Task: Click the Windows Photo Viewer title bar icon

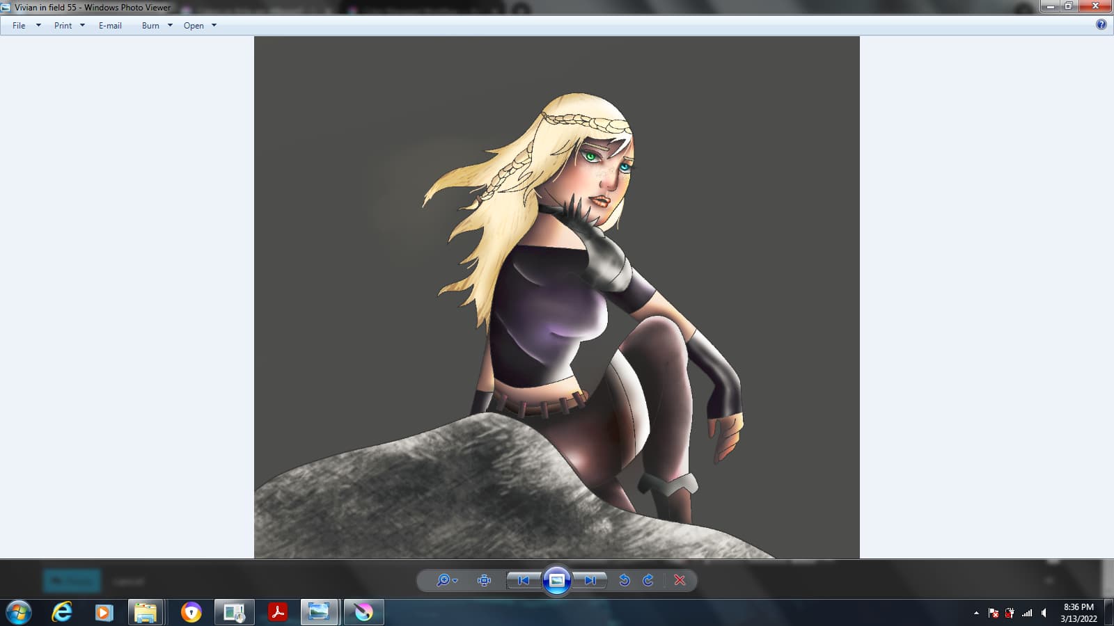Action: [x=6, y=7]
